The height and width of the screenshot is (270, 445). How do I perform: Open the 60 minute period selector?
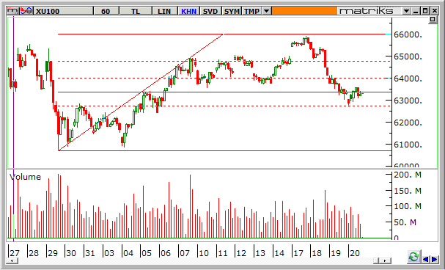point(106,11)
